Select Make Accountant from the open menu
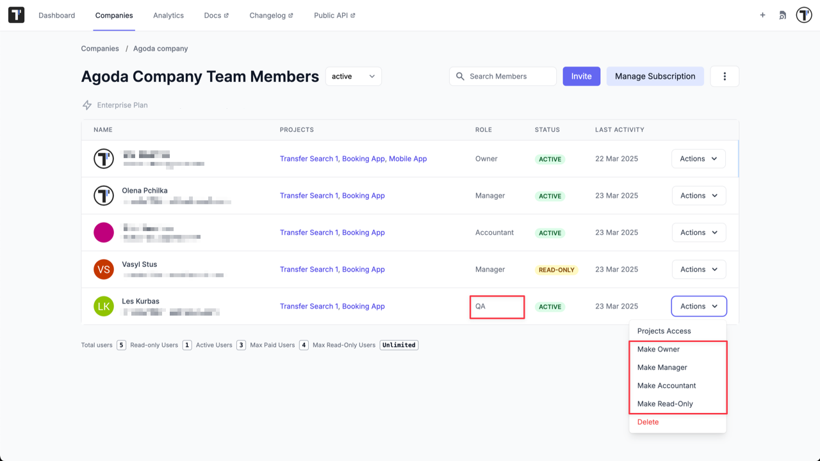The width and height of the screenshot is (820, 461). click(x=666, y=385)
